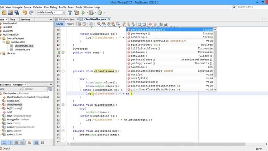Click the search magnifier icon at top right
268x151 pixels.
click(x=234, y=7)
